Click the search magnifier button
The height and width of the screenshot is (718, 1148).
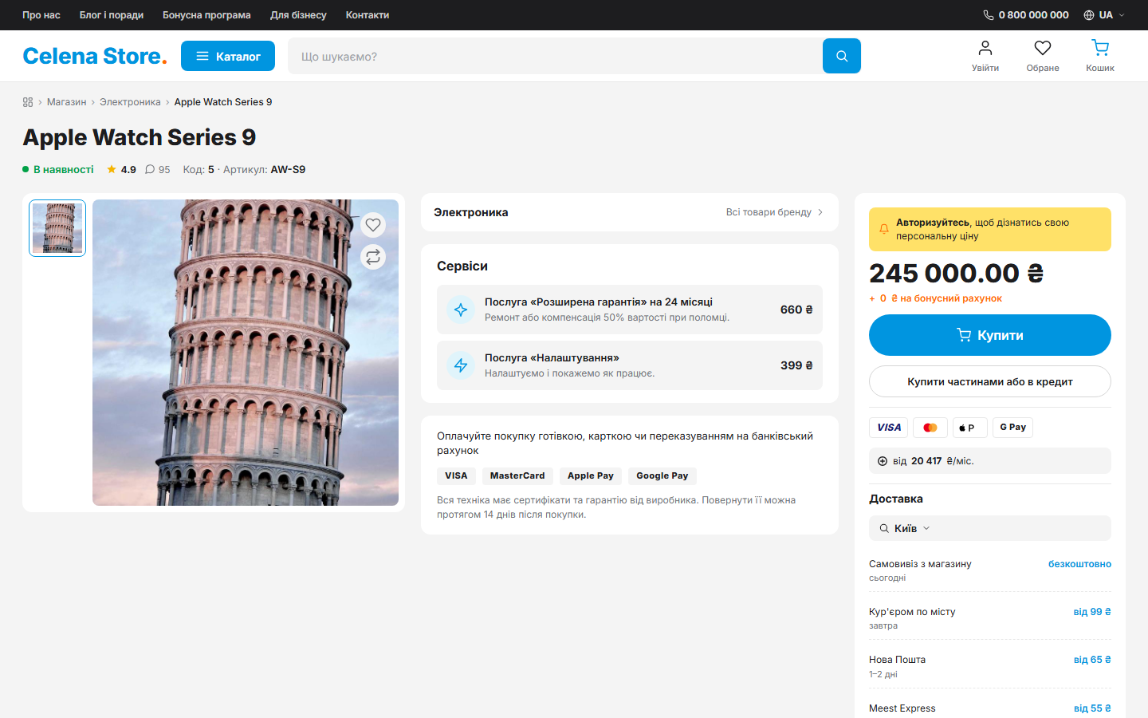pyautogui.click(x=842, y=56)
